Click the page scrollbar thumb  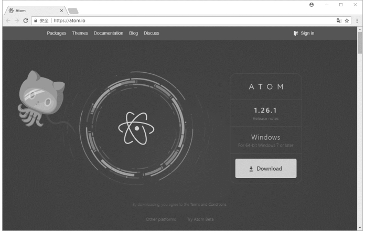click(x=360, y=43)
